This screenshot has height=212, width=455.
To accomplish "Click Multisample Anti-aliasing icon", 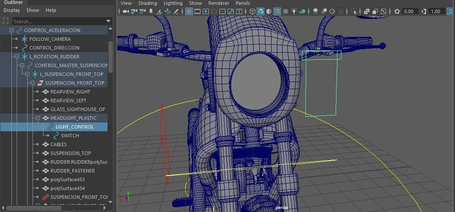I will click(332, 11).
